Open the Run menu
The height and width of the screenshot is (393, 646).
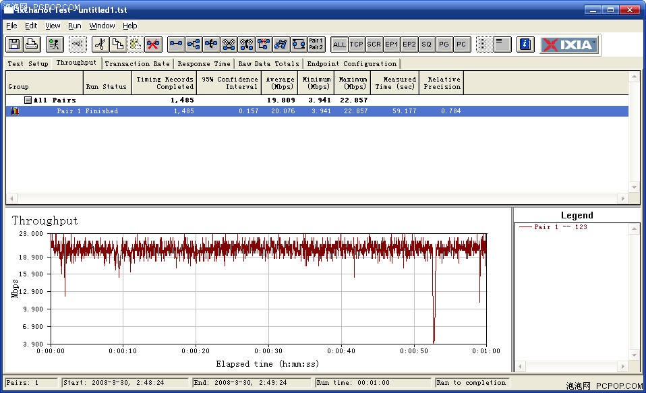coord(75,26)
